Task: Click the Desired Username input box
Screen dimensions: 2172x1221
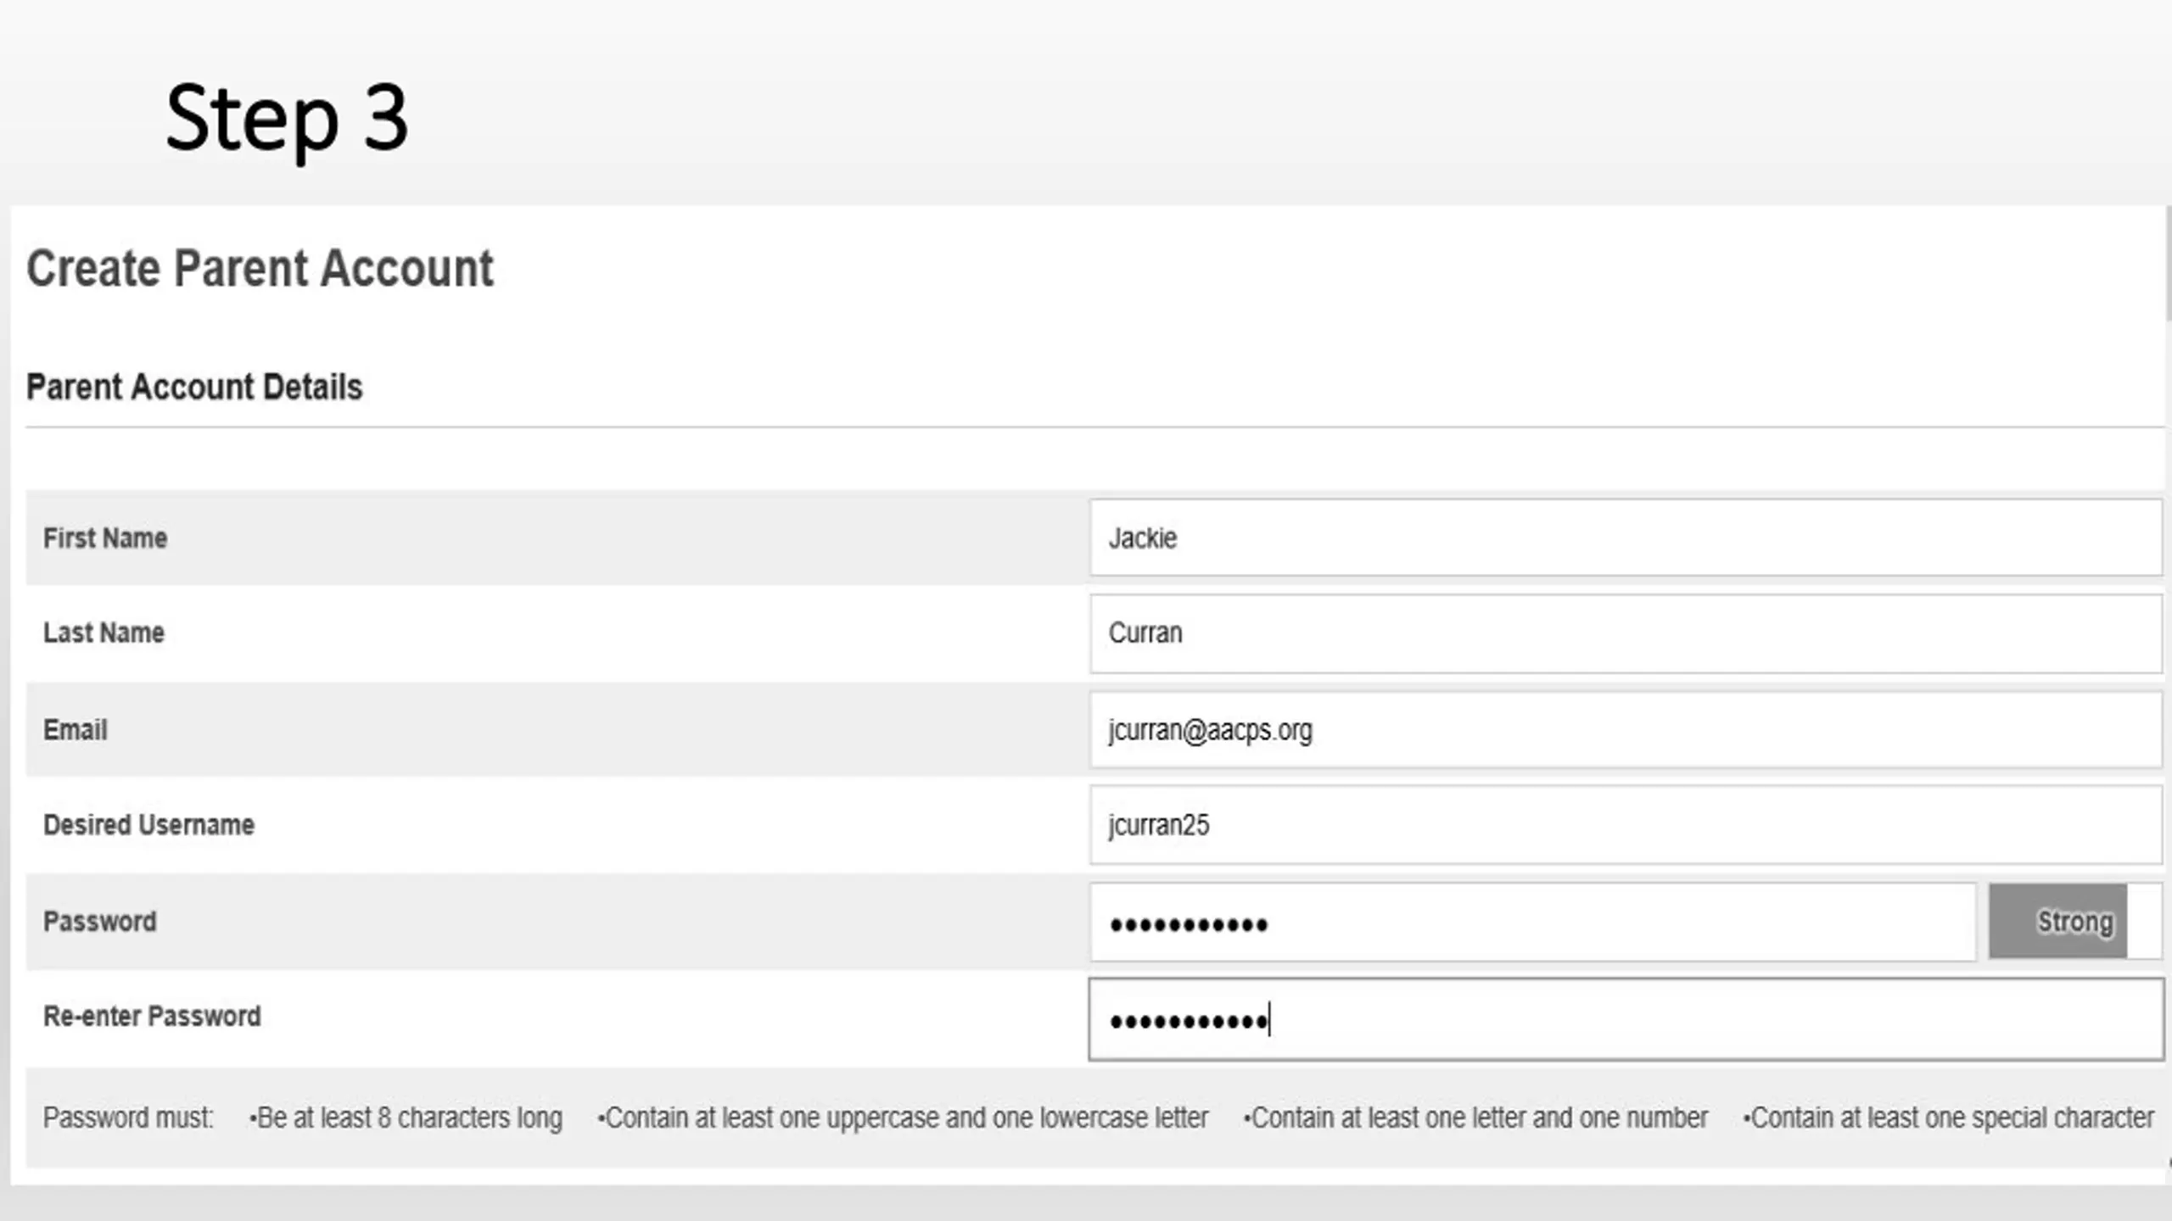Action: [1626, 824]
